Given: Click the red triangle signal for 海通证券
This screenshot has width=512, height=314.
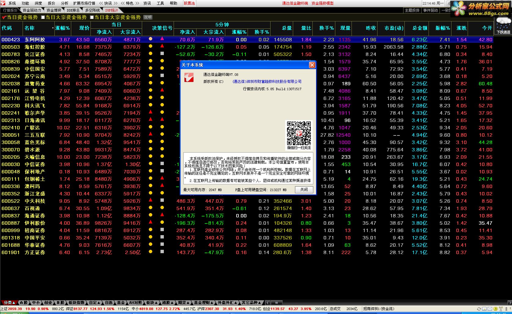Looking at the screenshot, I should coord(162,215).
